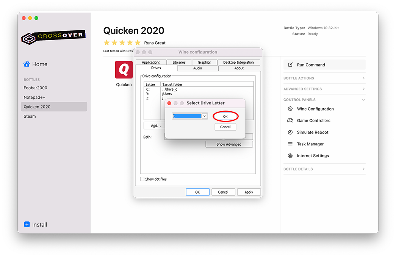Select drive Y: row in list
Viewport: 396px width, 257px height.
[198, 94]
